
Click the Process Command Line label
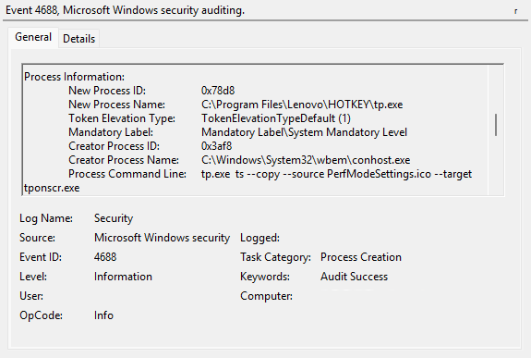(127, 174)
